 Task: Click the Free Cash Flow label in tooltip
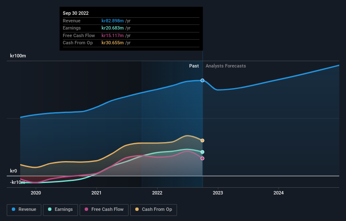pos(79,35)
